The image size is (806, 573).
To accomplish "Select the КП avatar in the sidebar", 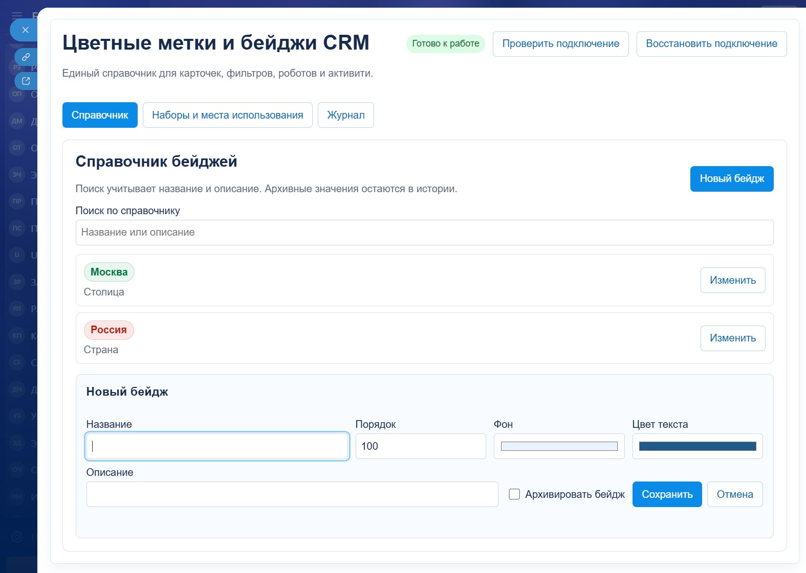I will (17, 335).
